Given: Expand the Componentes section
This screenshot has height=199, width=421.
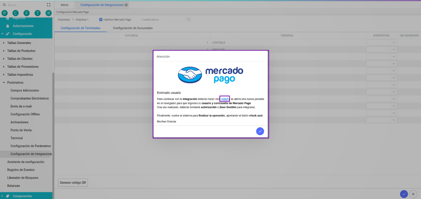Looking at the screenshot, I should (x=2, y=196).
